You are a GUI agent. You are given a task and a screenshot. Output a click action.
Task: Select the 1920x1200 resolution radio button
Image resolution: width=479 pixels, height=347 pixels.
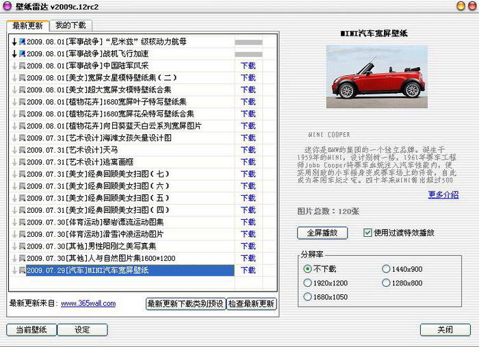307,283
